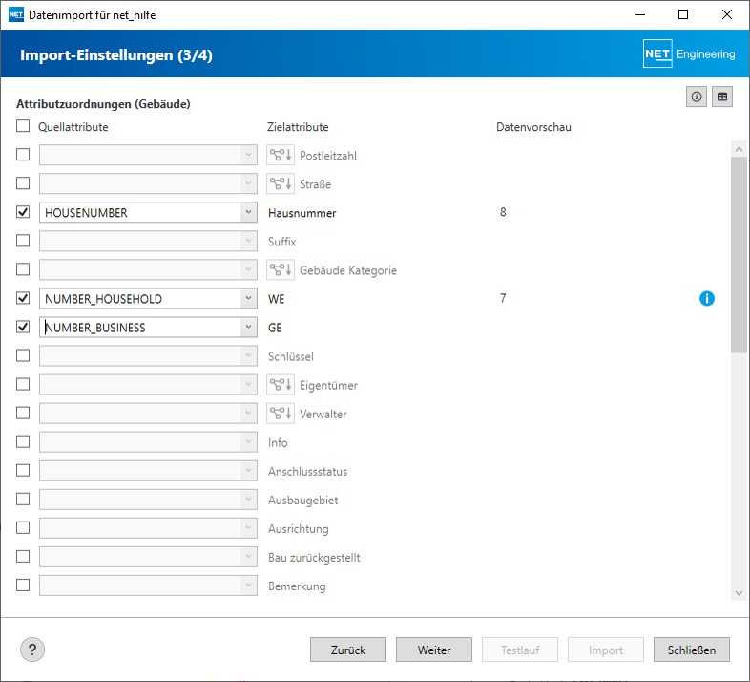Enable the Bemerkung row checkbox
This screenshot has height=682, width=750.
click(x=23, y=586)
